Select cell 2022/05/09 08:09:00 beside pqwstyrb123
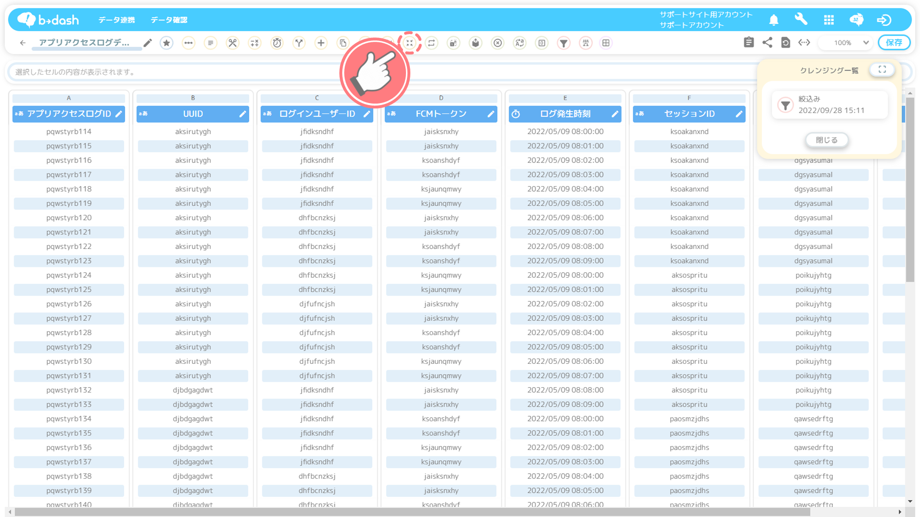Viewport: 920px width, 517px height. [565, 261]
